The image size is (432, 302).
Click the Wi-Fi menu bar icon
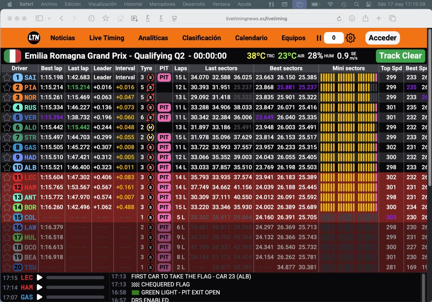tap(330, 4)
